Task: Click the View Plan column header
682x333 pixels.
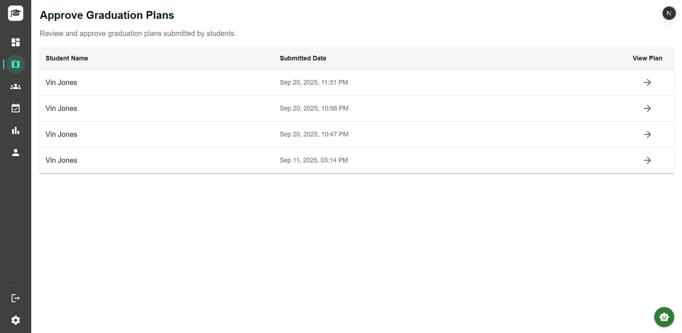Action: [647, 58]
